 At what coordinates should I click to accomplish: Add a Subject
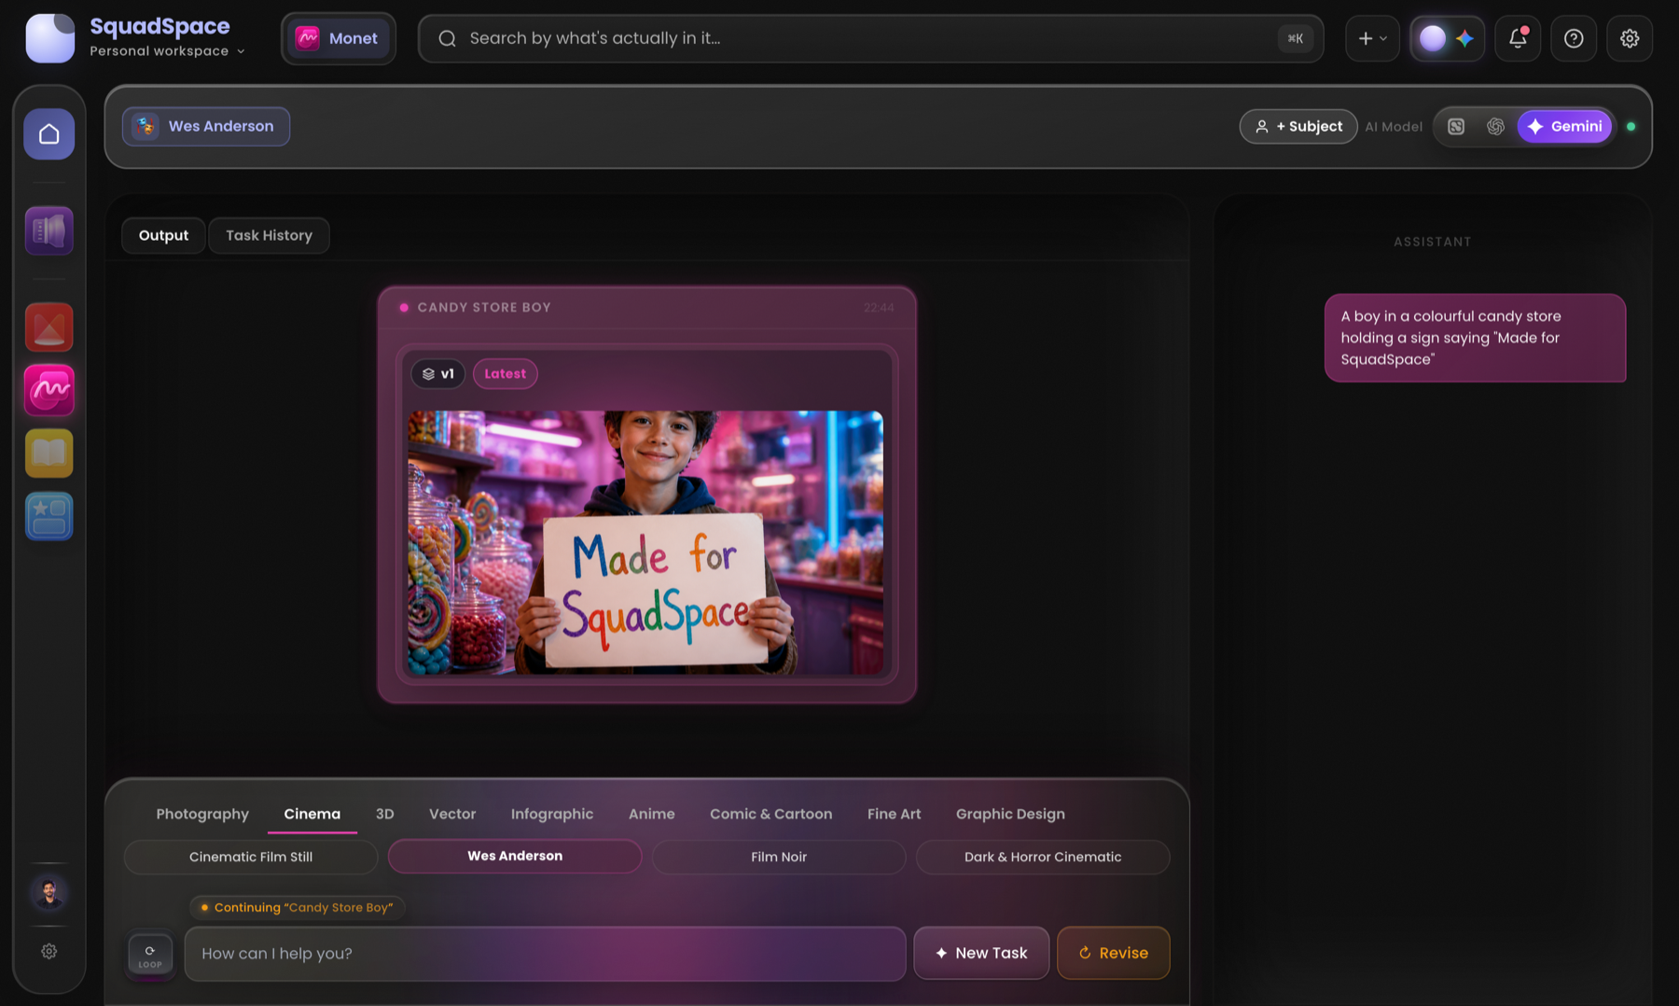point(1298,127)
